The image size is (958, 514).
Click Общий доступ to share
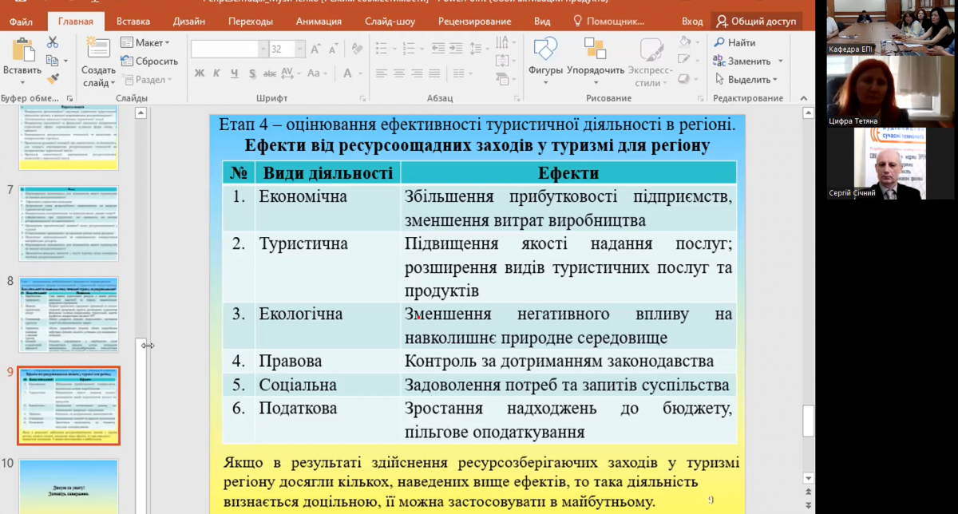pos(762,22)
